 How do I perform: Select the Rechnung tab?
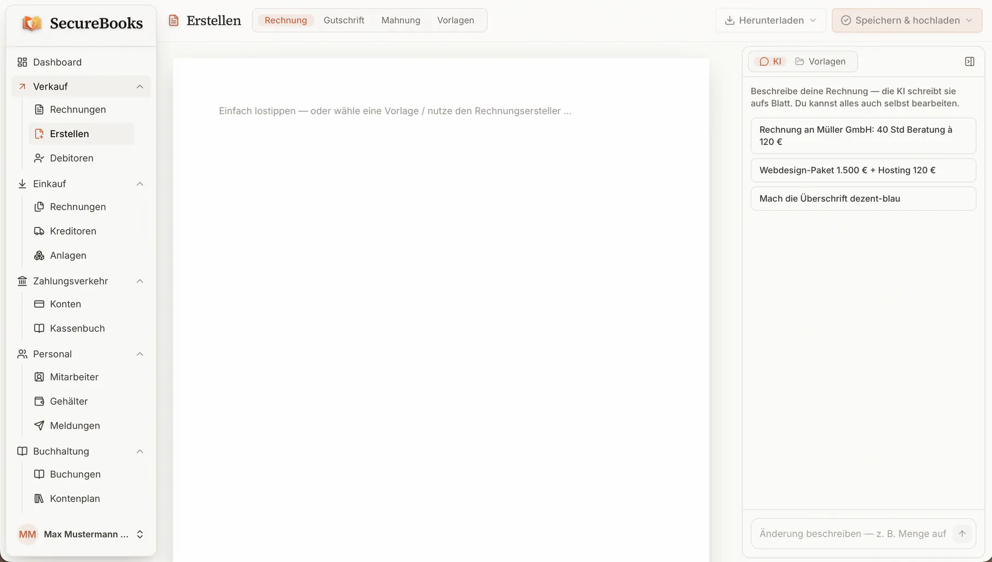(285, 20)
